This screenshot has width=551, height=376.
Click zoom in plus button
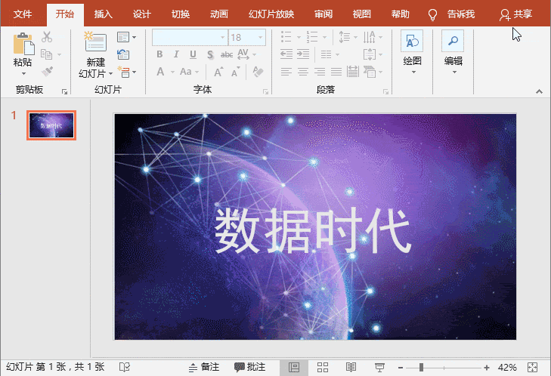click(487, 368)
